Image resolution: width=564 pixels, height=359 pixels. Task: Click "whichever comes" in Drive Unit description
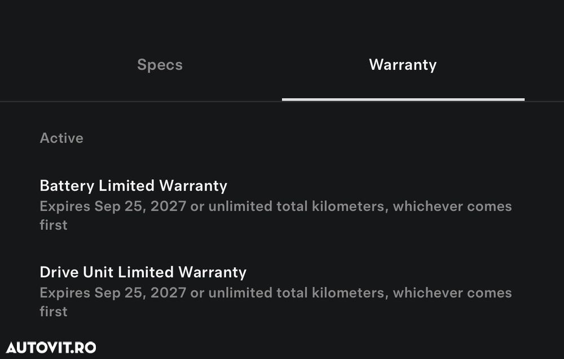pyautogui.click(x=452, y=293)
